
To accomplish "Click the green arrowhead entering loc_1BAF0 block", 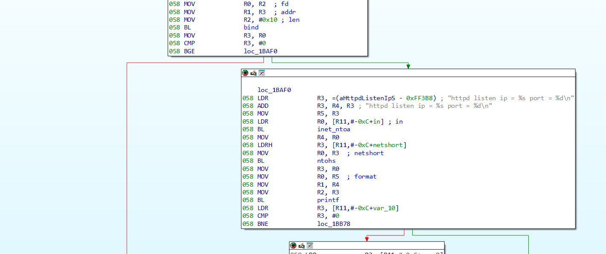I will 408,66.
